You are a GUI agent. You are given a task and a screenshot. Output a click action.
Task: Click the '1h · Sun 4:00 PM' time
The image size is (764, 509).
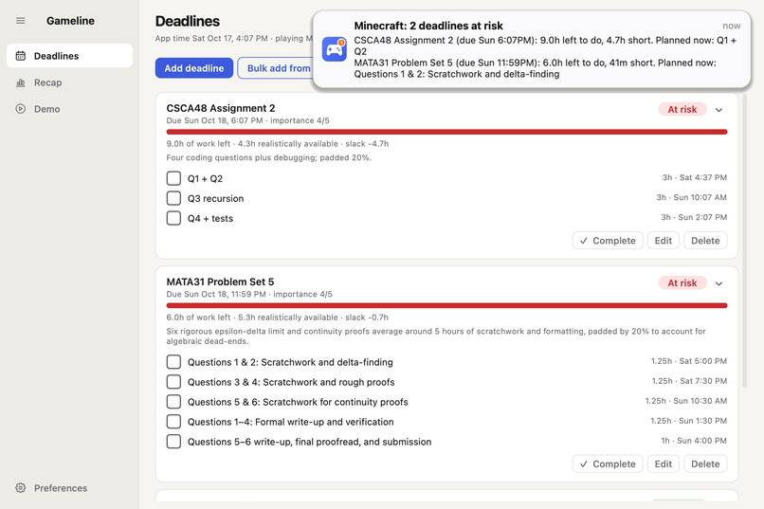[694, 442]
